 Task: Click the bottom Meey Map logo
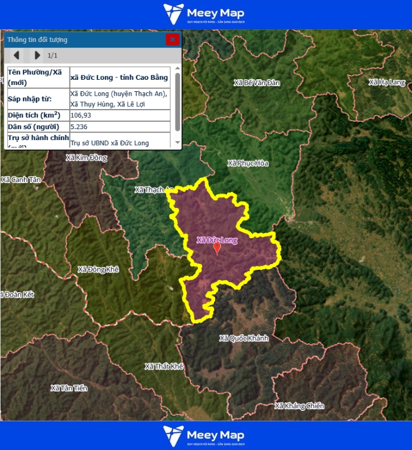coord(205,436)
